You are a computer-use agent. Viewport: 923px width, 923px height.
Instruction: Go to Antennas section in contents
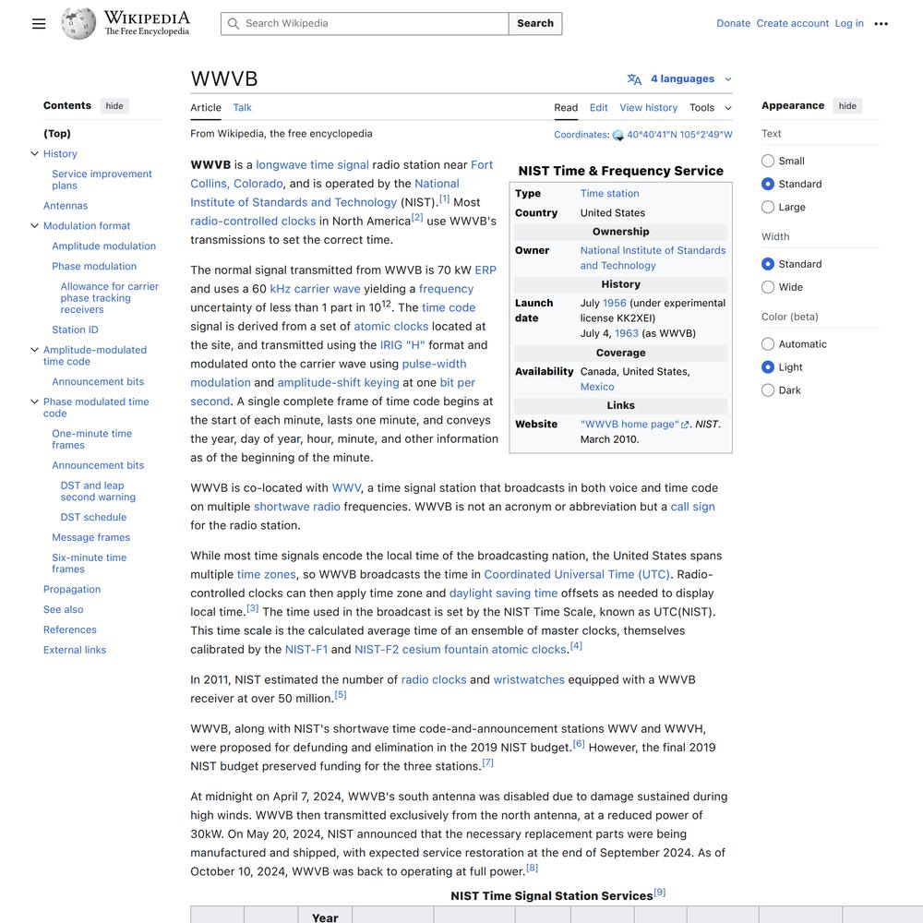(66, 206)
